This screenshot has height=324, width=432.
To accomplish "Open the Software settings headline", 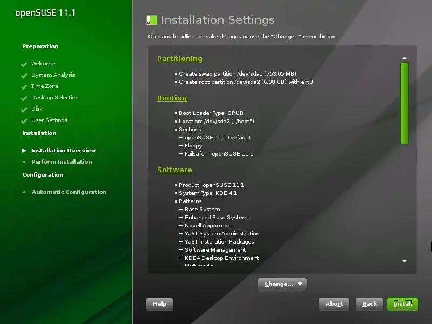I will coord(174,170).
